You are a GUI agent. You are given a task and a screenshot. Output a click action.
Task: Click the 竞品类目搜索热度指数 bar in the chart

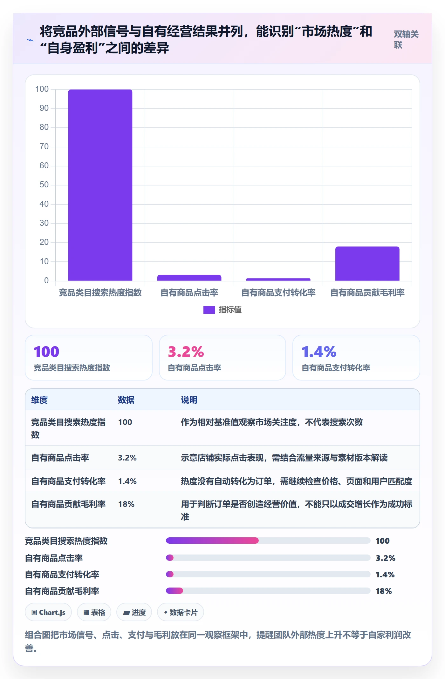coord(100,185)
